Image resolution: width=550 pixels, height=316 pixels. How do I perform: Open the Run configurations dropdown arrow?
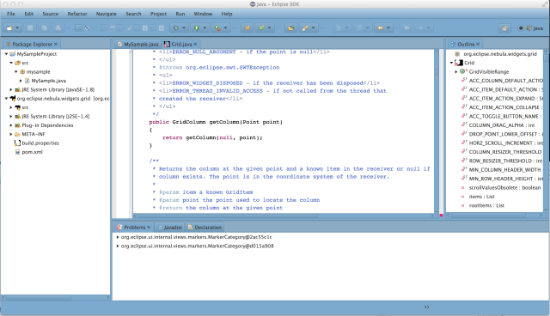[205, 27]
